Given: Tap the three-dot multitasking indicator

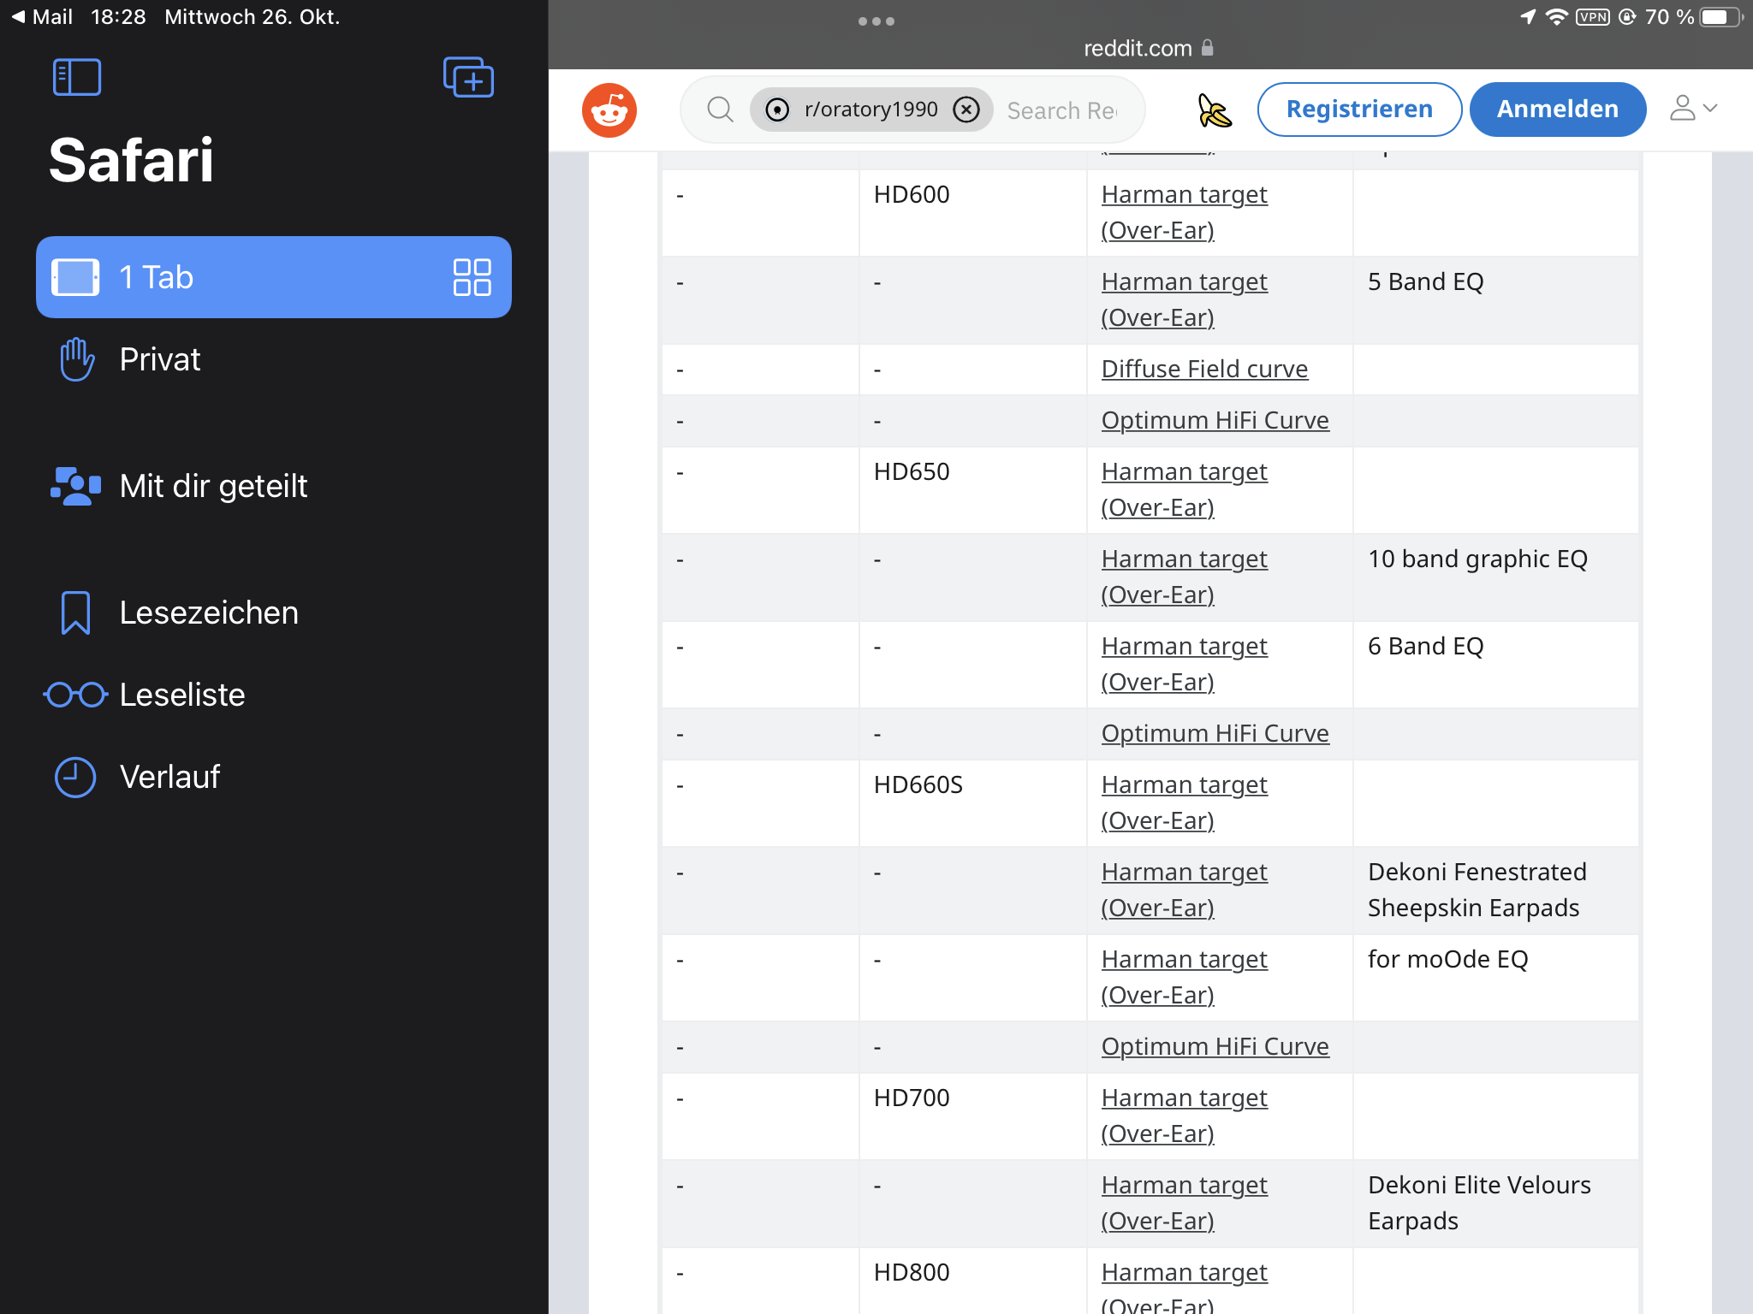Looking at the screenshot, I should coord(876,21).
